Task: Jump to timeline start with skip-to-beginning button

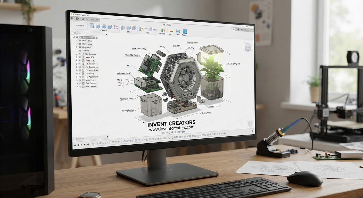Action: [75, 145]
